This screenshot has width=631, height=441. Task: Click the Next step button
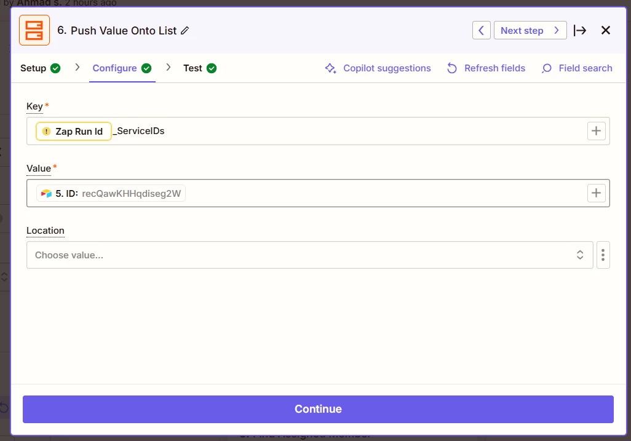(530, 30)
